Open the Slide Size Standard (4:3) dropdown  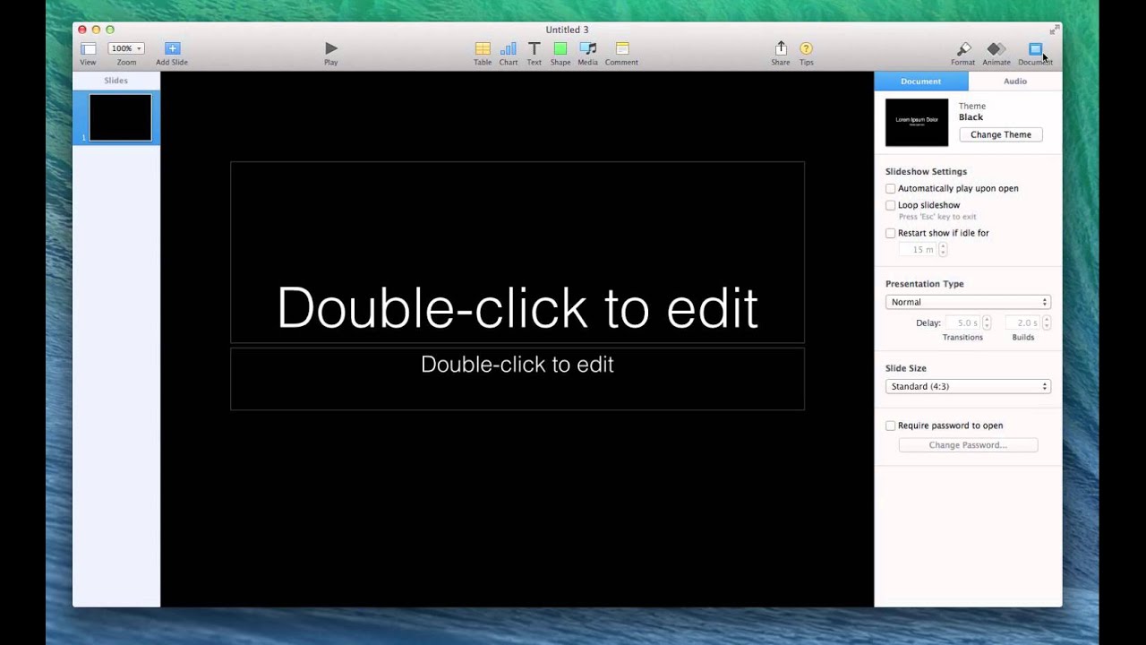click(x=968, y=386)
